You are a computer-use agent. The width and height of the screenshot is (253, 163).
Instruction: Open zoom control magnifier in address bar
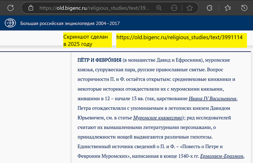pos(159,8)
